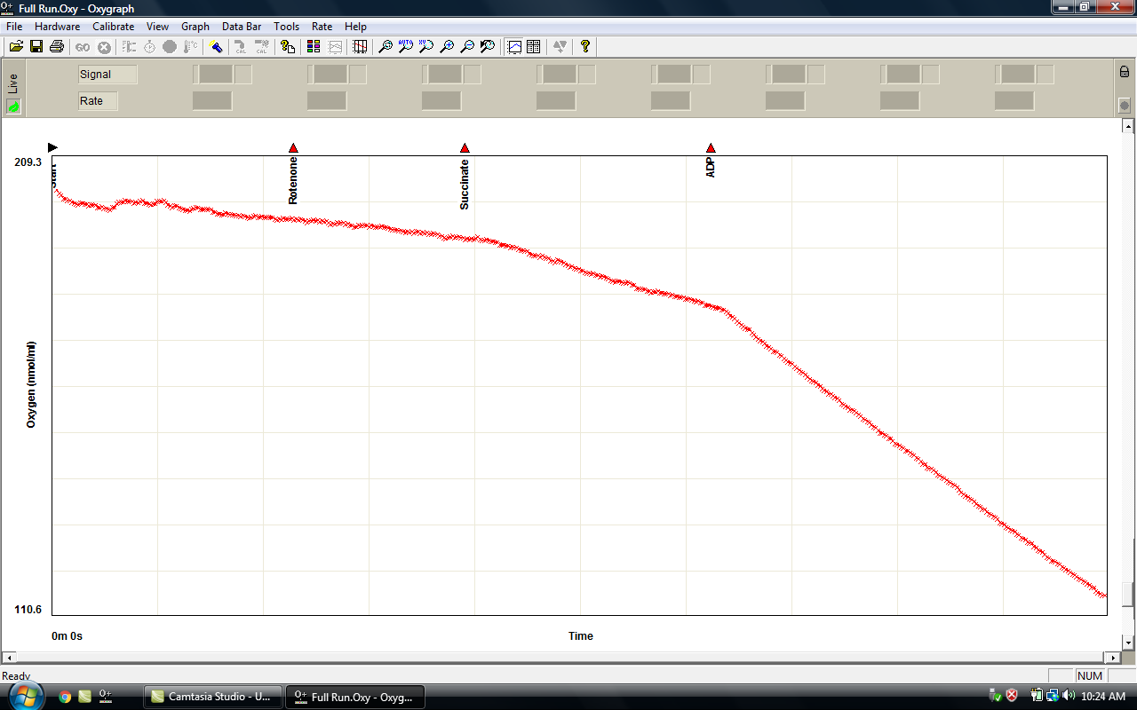Click the first magnifier zoom icon

coord(386,46)
